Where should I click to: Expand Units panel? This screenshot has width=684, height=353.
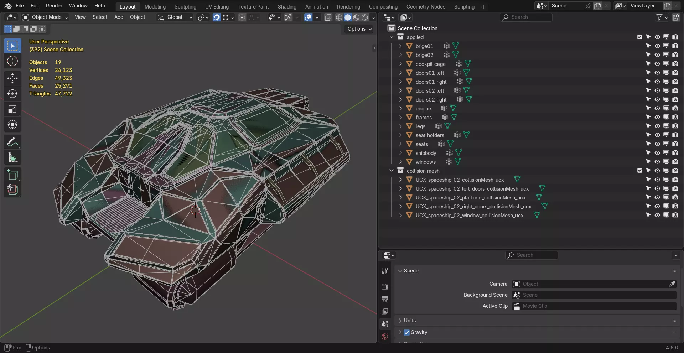[400, 321]
